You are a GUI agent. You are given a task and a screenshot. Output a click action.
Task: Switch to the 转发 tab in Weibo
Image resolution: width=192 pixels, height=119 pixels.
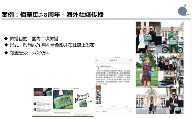tap(98, 112)
